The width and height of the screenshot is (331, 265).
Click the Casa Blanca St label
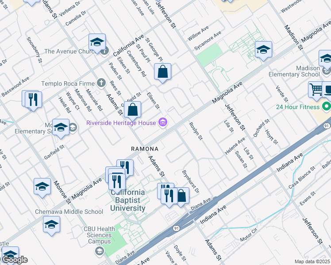(302, 178)
